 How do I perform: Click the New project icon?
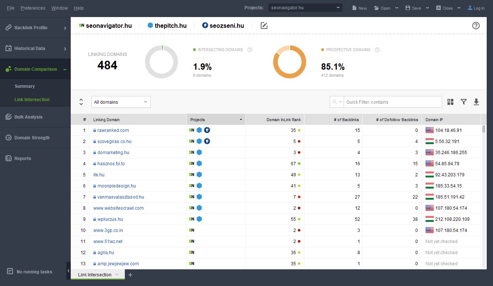pyautogui.click(x=359, y=8)
